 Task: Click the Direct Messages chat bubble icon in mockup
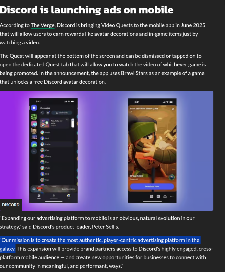pos(34,108)
